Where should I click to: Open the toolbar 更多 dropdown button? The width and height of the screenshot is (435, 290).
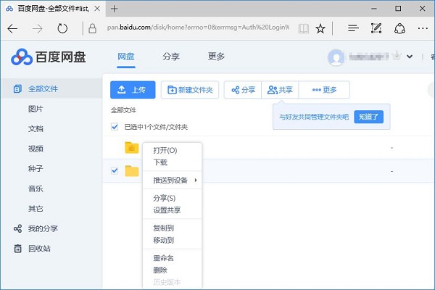[x=324, y=90]
